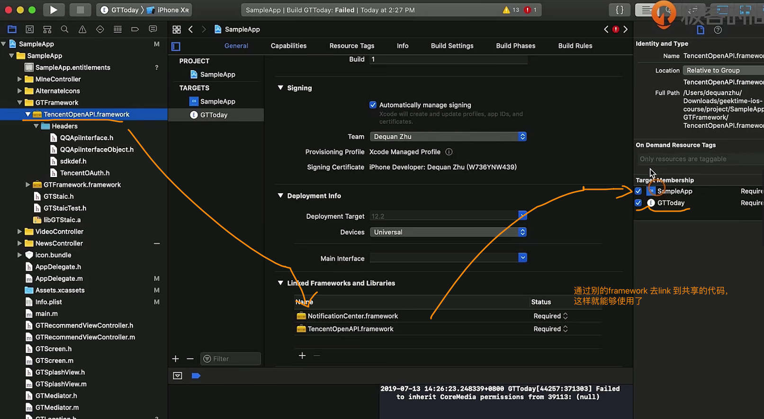Open the Issue navigator warning icon
The image size is (764, 419).
click(x=82, y=29)
